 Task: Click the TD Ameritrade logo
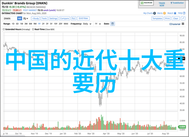coord(147,3)
